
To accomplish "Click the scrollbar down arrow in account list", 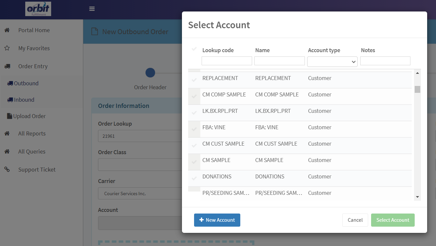I will (417, 197).
